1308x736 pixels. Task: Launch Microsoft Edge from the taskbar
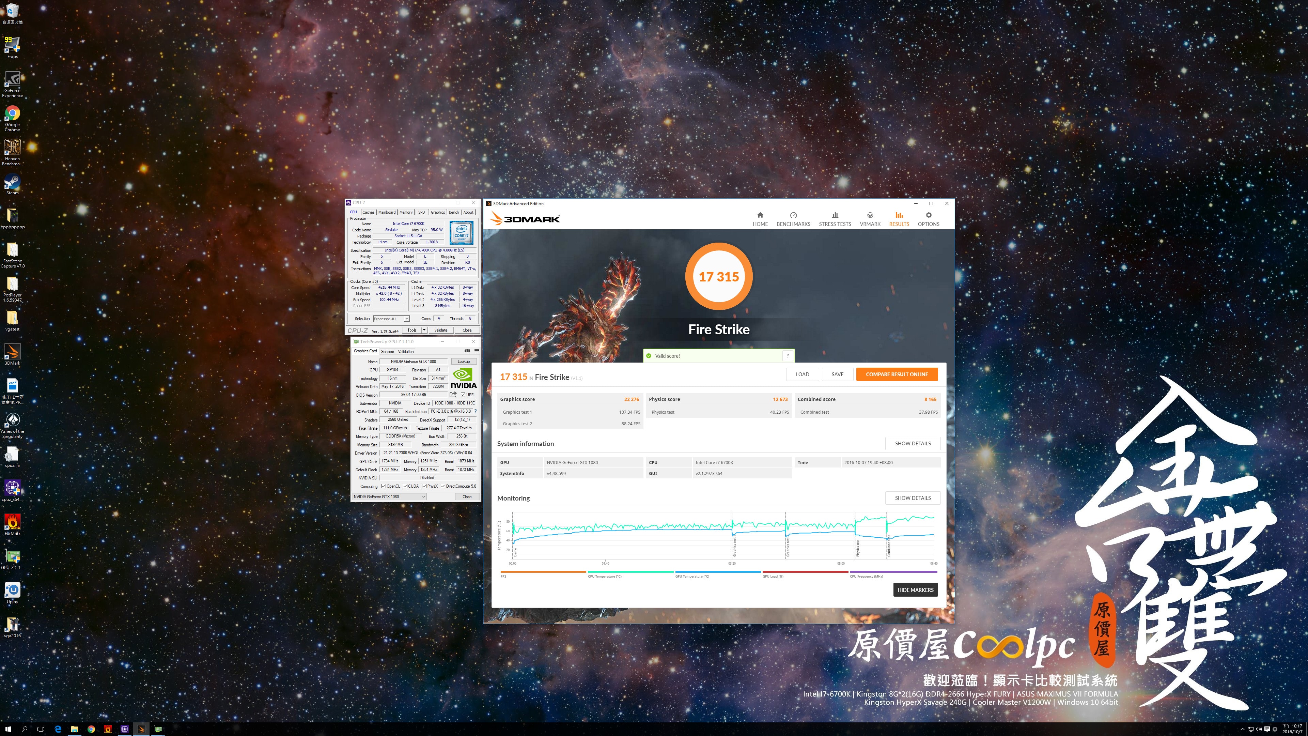tap(58, 729)
